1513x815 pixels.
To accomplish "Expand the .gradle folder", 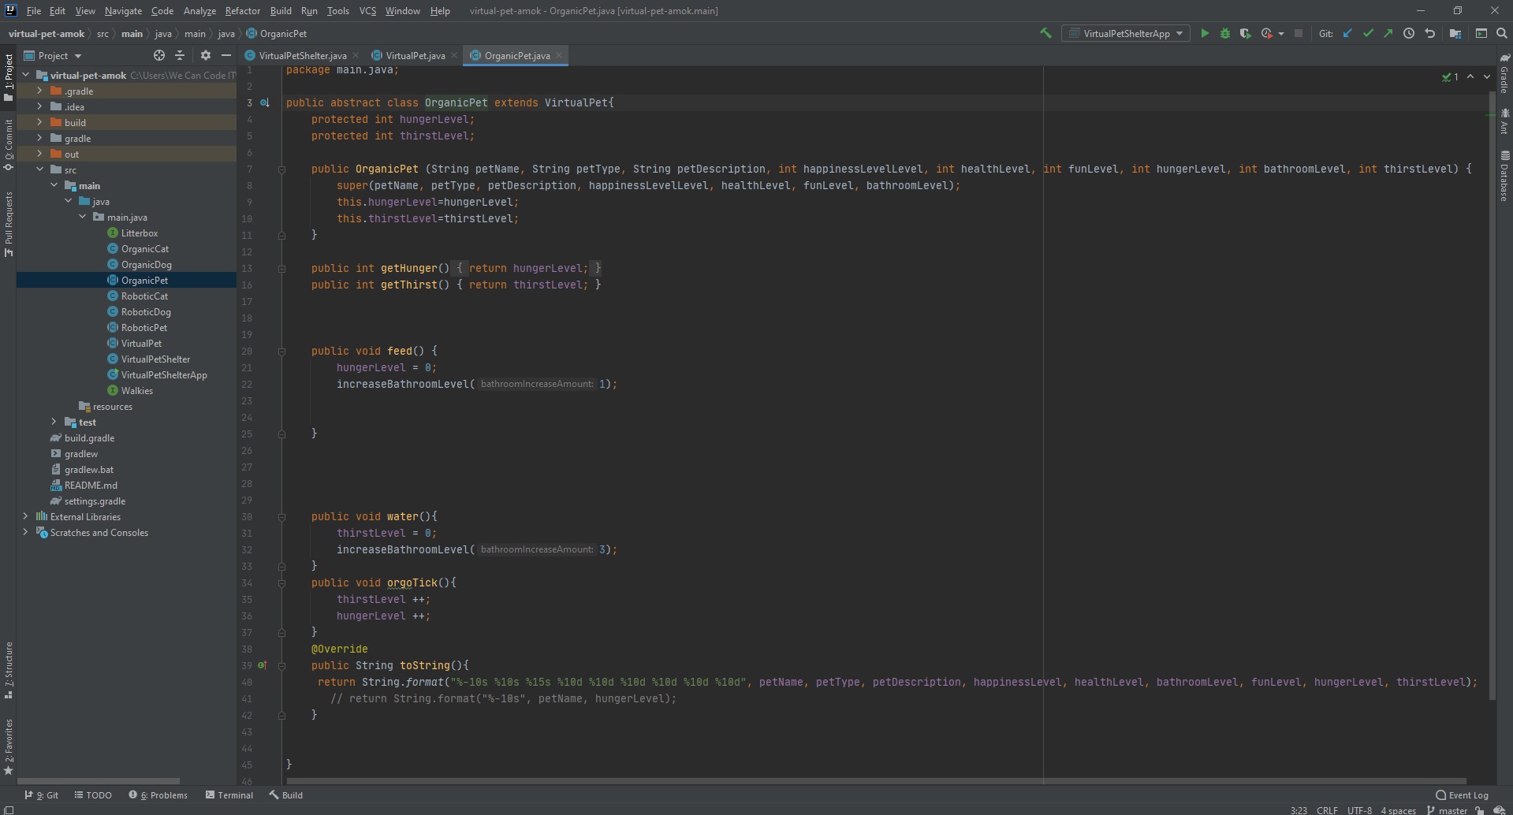I will click(39, 91).
